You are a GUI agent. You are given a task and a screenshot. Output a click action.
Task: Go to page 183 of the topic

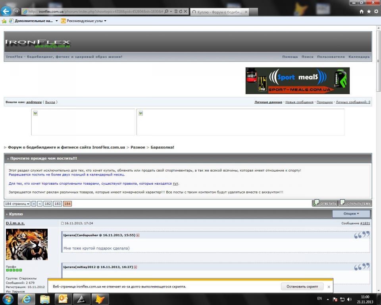click(58, 204)
